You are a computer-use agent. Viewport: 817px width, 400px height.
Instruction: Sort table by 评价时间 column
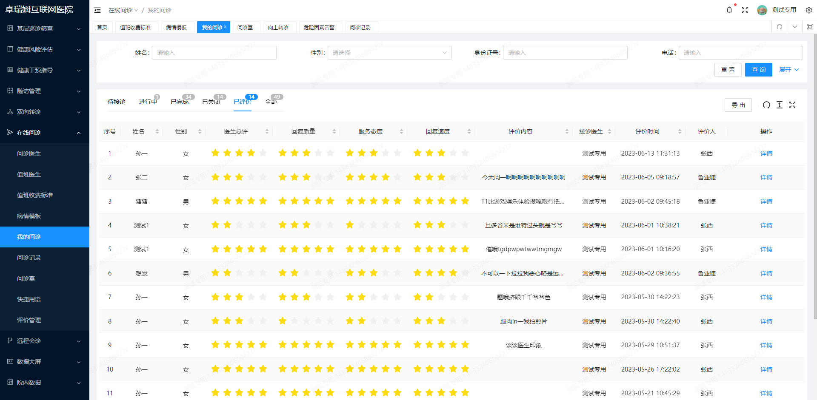click(x=680, y=132)
